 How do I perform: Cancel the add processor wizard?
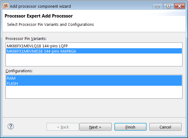tap(165, 127)
